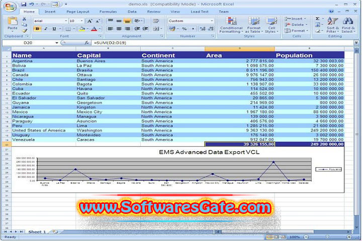This screenshot has height=241, width=362.
Task: Decrease font size with Shrink Font
Action: [98, 21]
